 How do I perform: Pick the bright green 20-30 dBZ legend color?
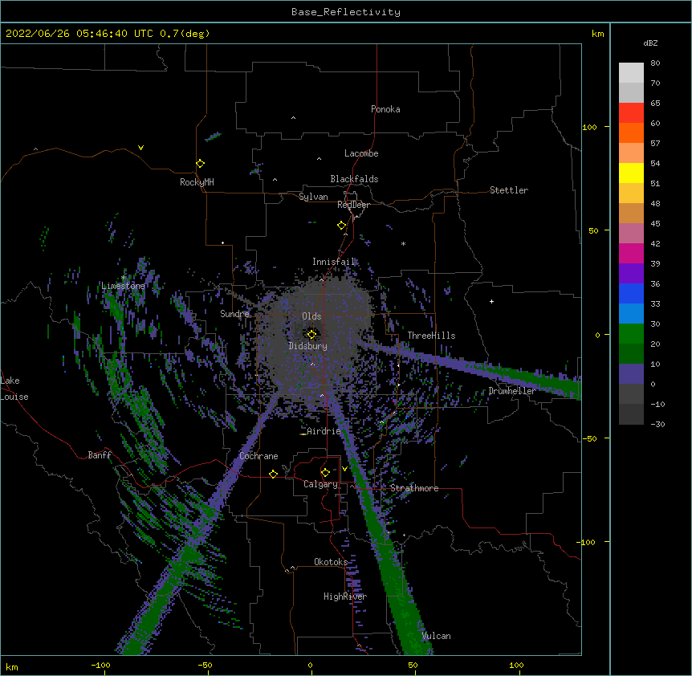tap(631, 334)
